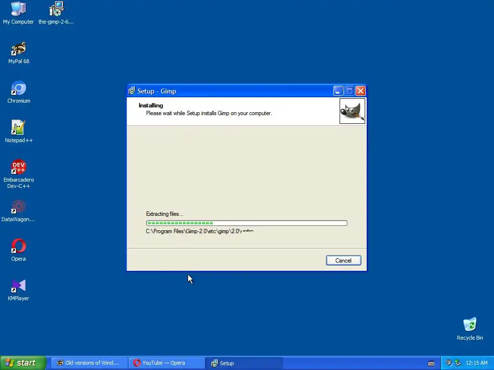The image size is (494, 370).
Task: Click the 'Installing' heading text
Action: pos(151,106)
